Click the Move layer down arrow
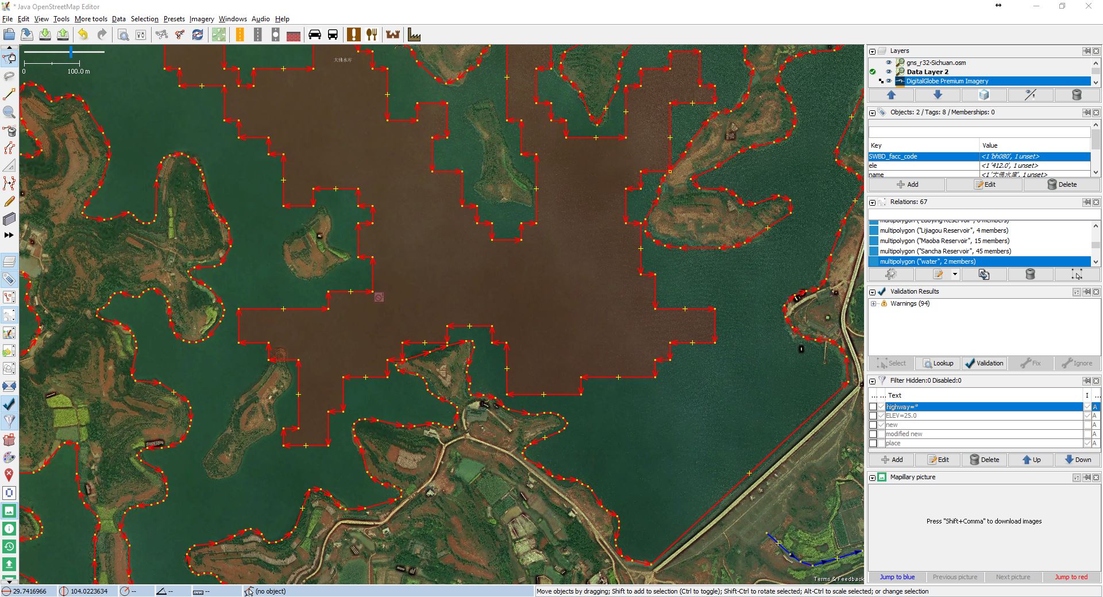This screenshot has height=597, width=1103. (938, 95)
